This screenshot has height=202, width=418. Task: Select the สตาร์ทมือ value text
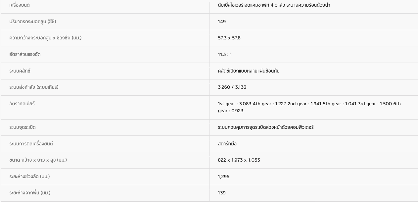click(x=227, y=144)
